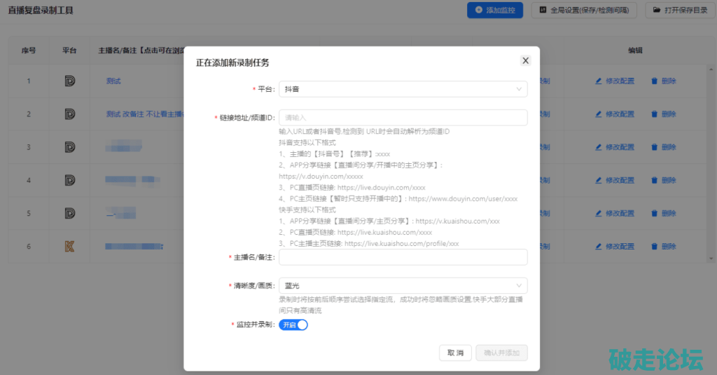Click the pencil edit icon in row 5

599,213
